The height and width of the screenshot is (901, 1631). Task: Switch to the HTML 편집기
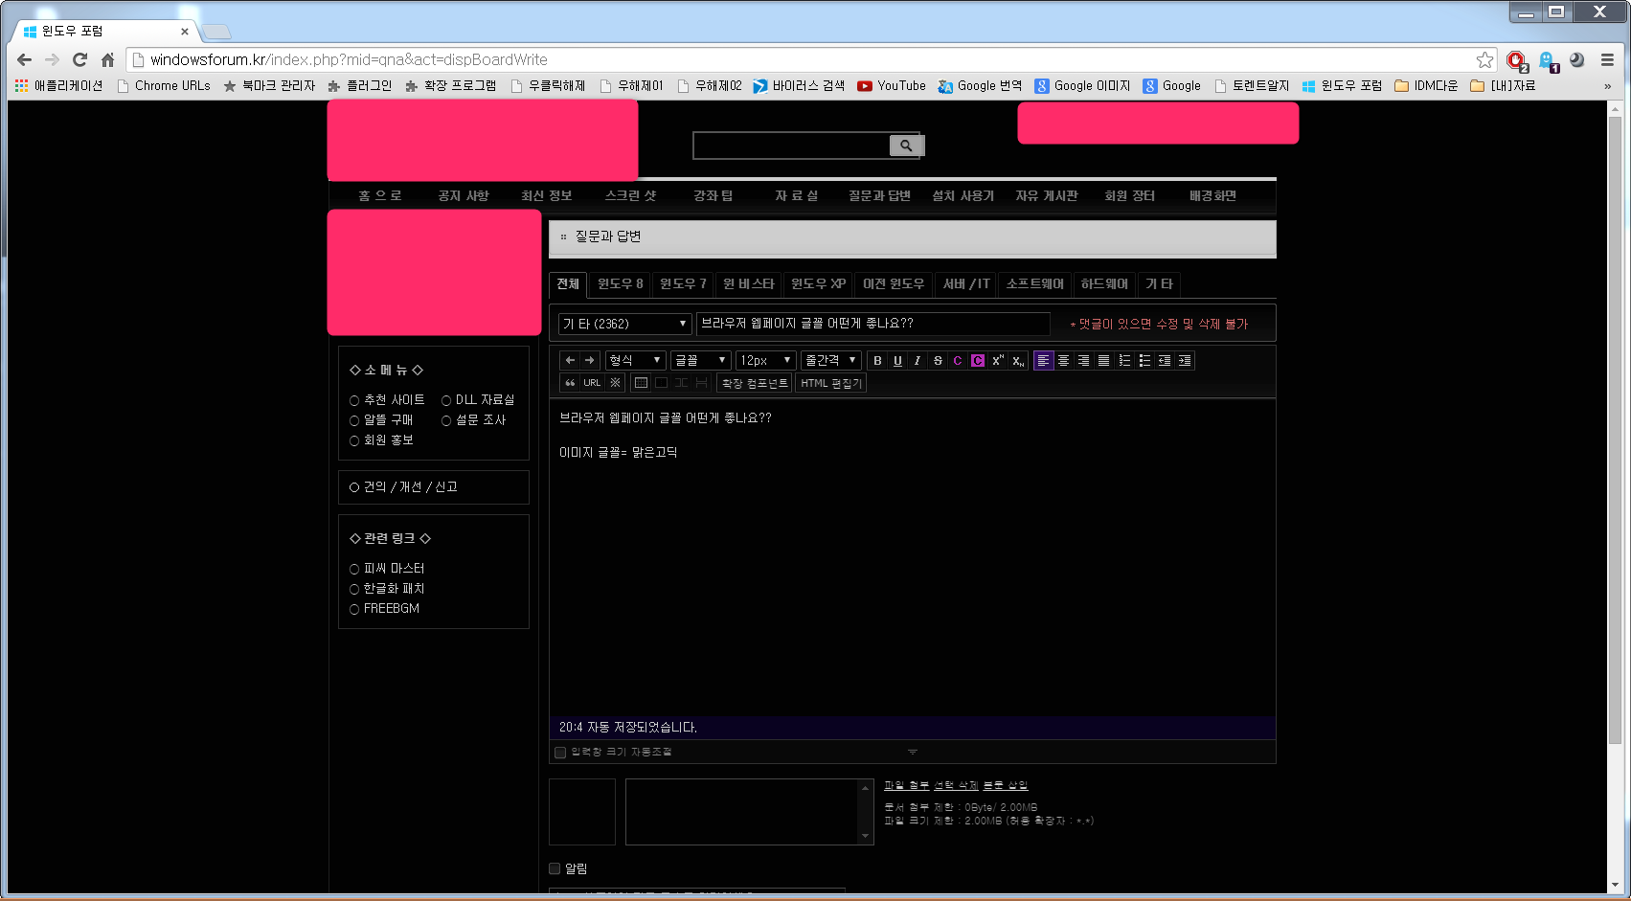[831, 383]
